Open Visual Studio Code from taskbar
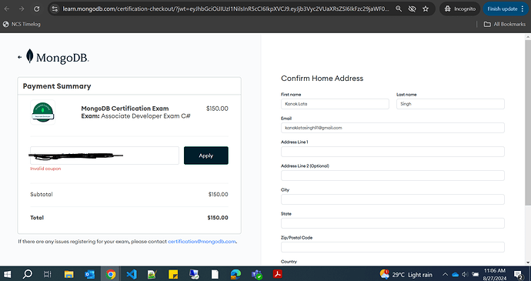This screenshot has width=531, height=281. pyautogui.click(x=132, y=274)
